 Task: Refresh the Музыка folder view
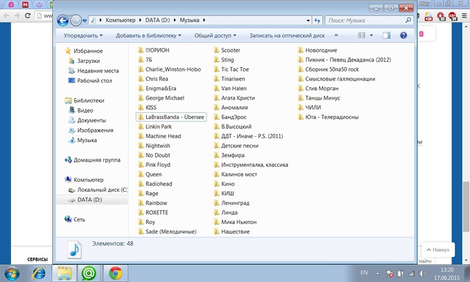coord(317,20)
